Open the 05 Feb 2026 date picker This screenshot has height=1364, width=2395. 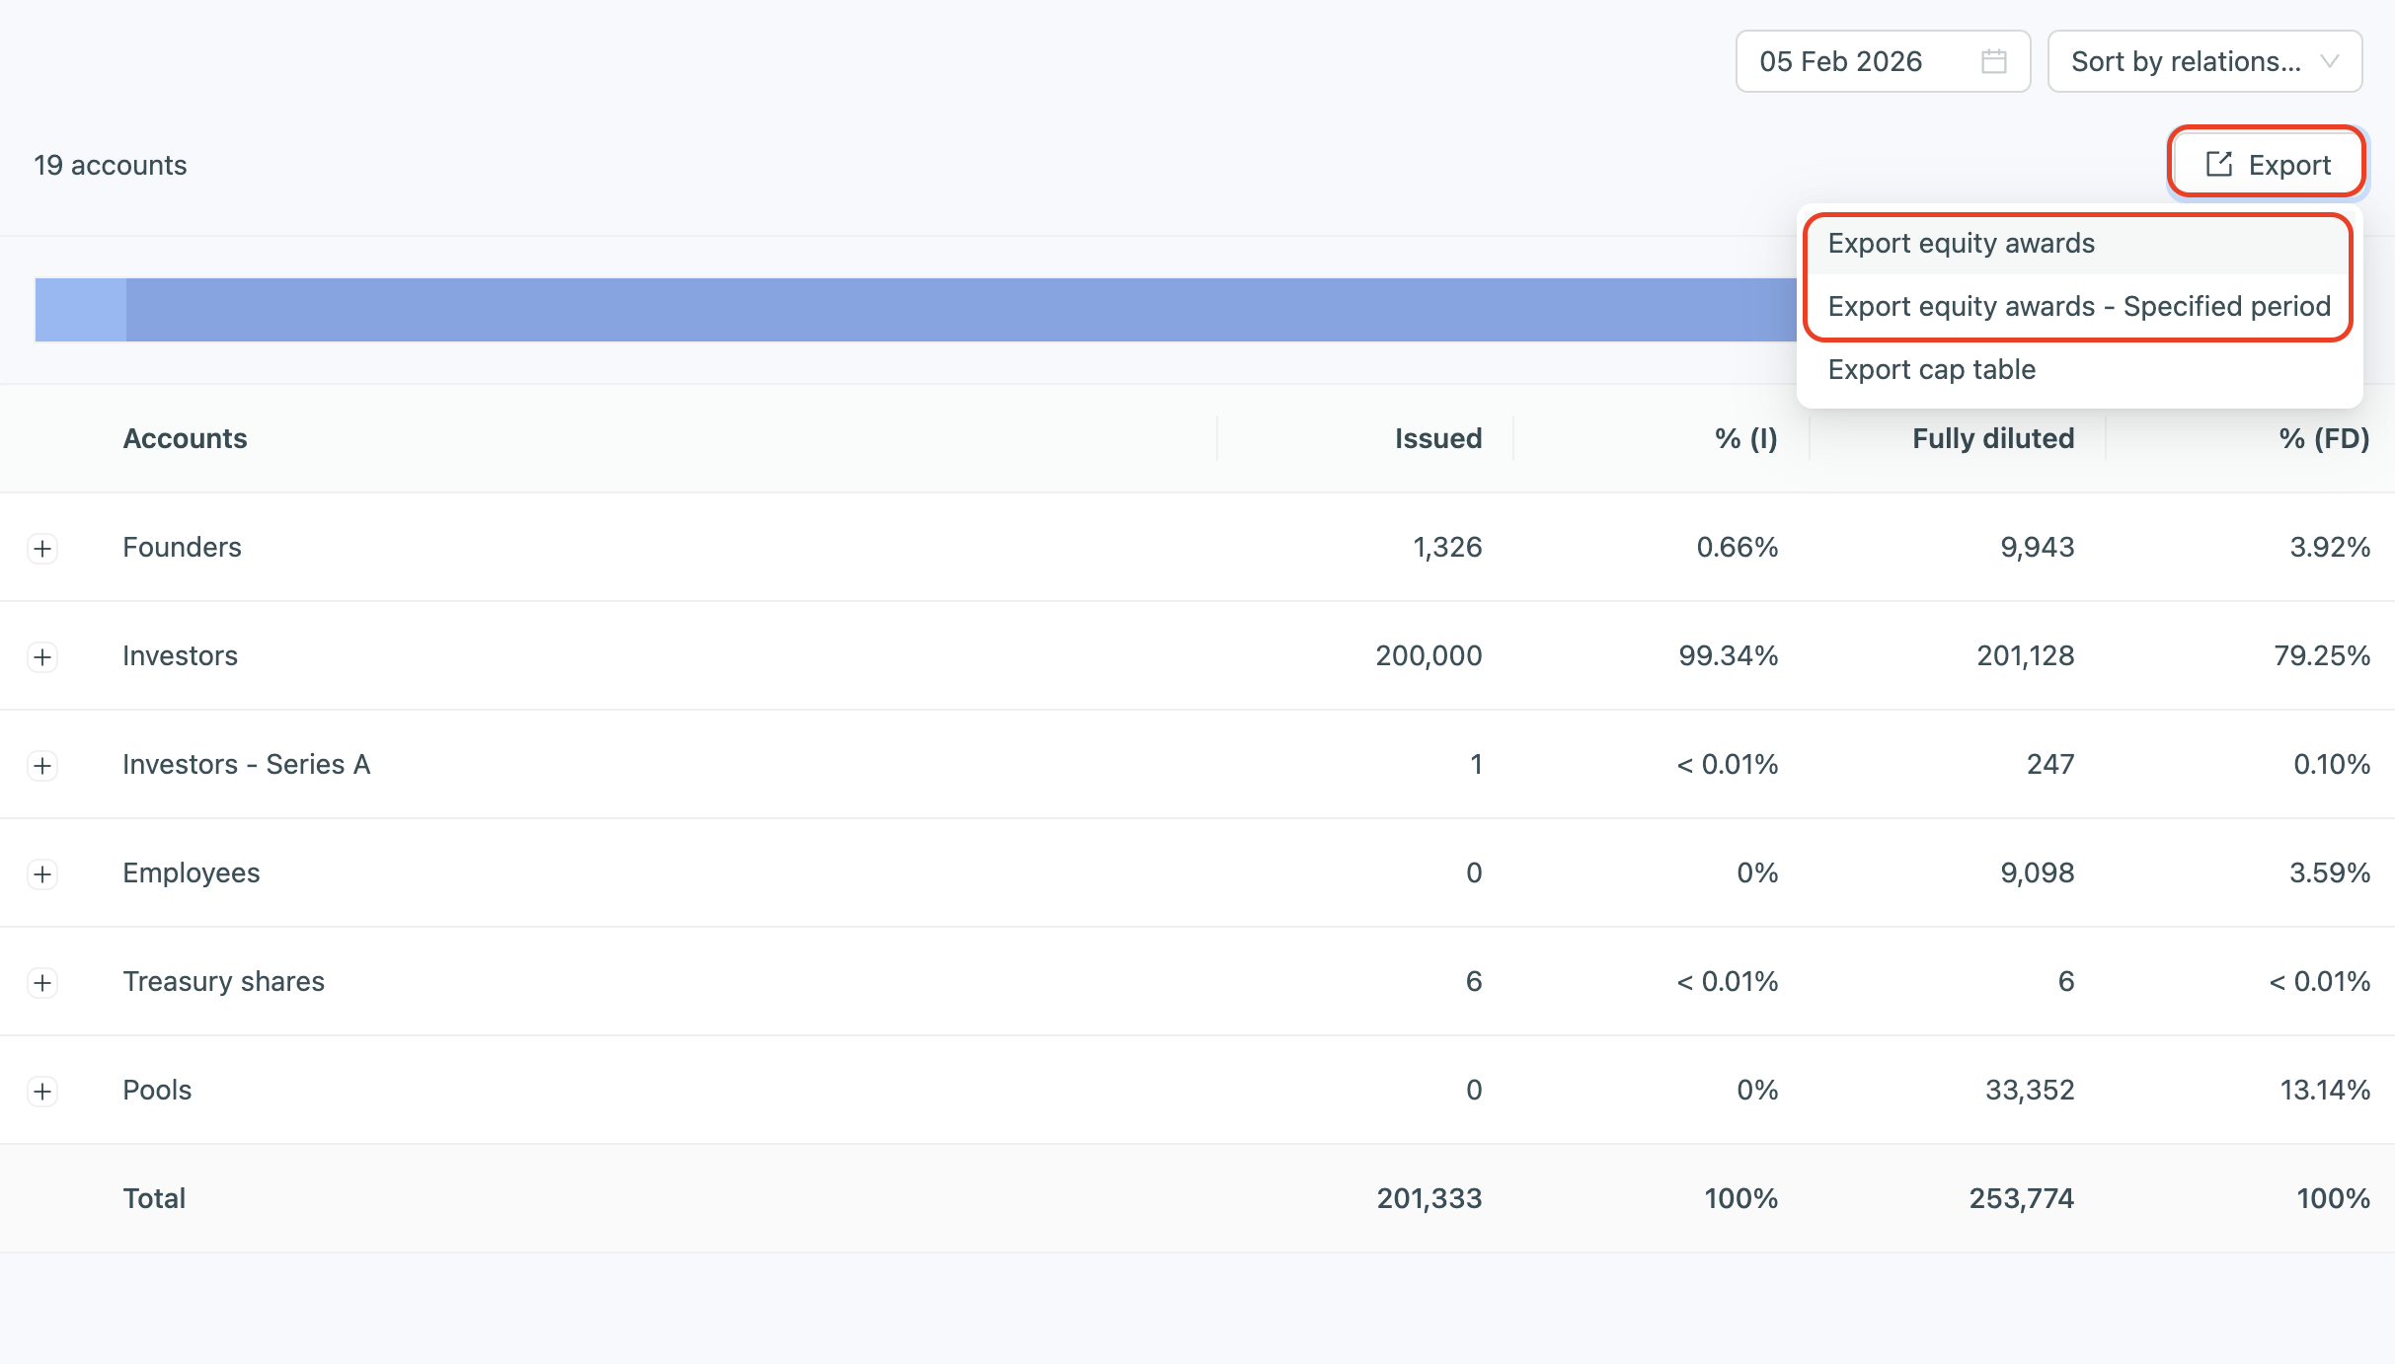pyautogui.click(x=1841, y=61)
